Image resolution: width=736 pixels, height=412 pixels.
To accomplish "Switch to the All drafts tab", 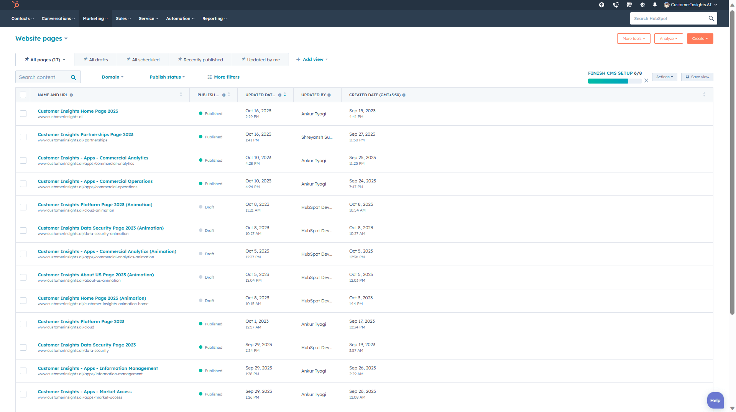I will (96, 60).
